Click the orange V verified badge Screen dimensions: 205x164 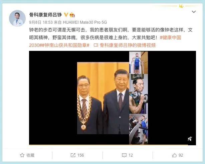pos(66,15)
